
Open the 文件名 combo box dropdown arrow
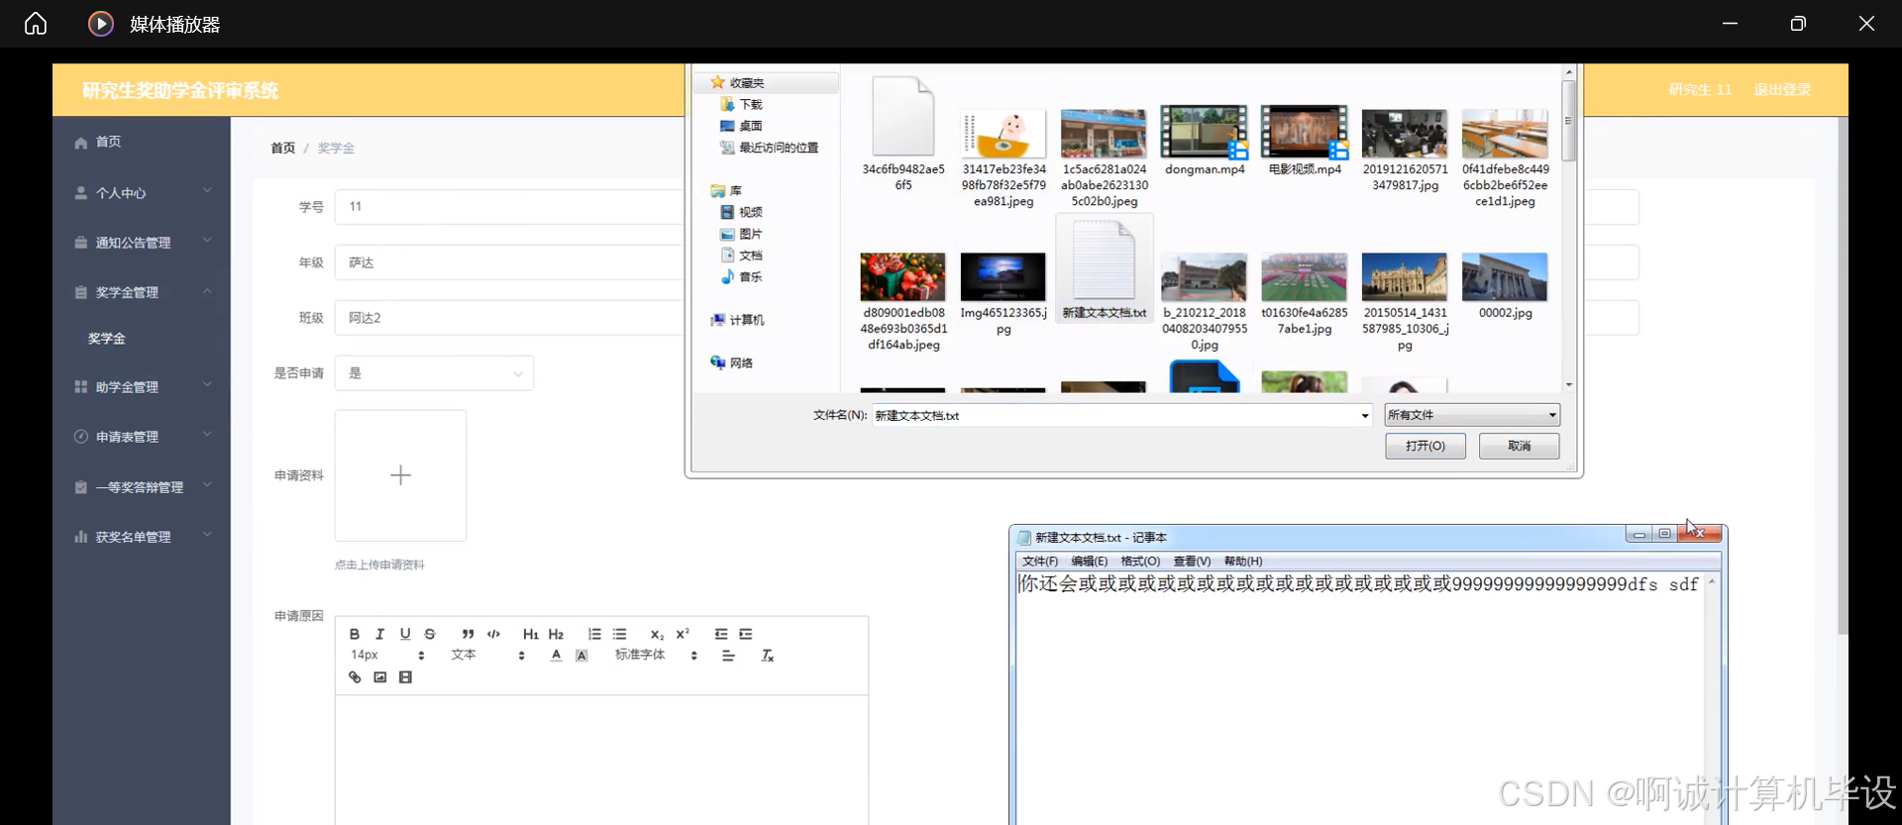[1365, 416]
